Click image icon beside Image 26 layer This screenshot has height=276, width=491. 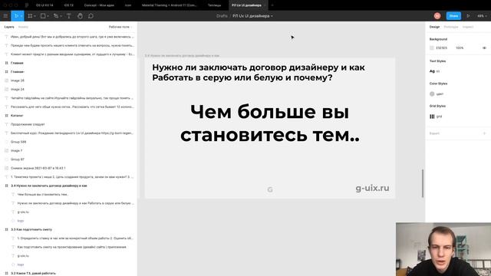click(6, 80)
